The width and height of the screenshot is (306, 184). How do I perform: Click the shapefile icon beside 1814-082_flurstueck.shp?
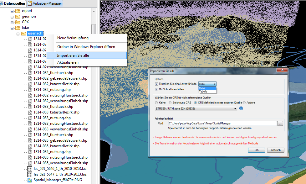point(30,72)
